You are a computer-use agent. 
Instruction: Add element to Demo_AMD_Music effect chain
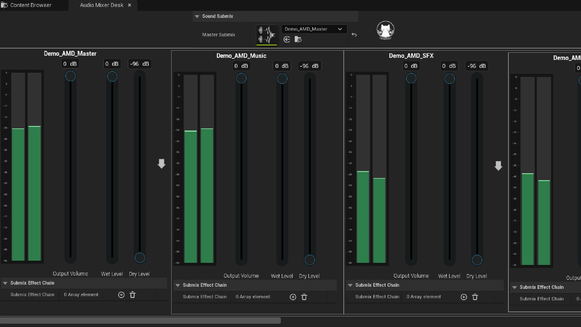[x=293, y=297]
